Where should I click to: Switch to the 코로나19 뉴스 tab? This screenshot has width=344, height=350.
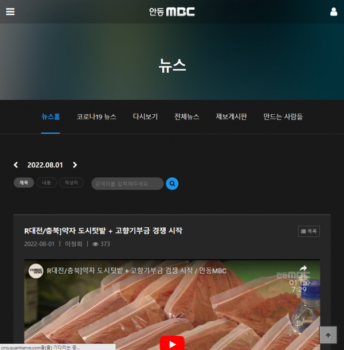pos(96,116)
